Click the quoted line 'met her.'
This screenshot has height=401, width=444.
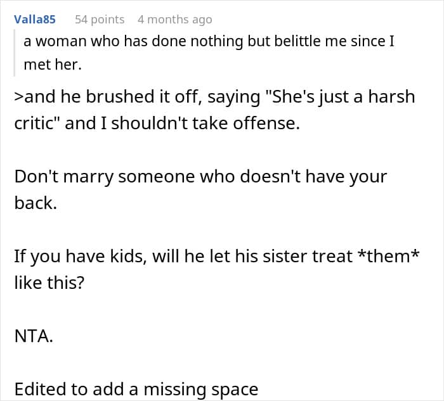click(x=53, y=65)
